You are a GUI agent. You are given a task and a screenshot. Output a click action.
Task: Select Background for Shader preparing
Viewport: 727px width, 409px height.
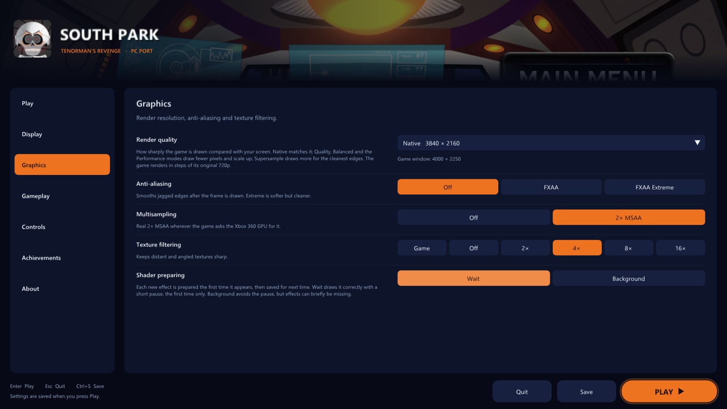(x=629, y=278)
